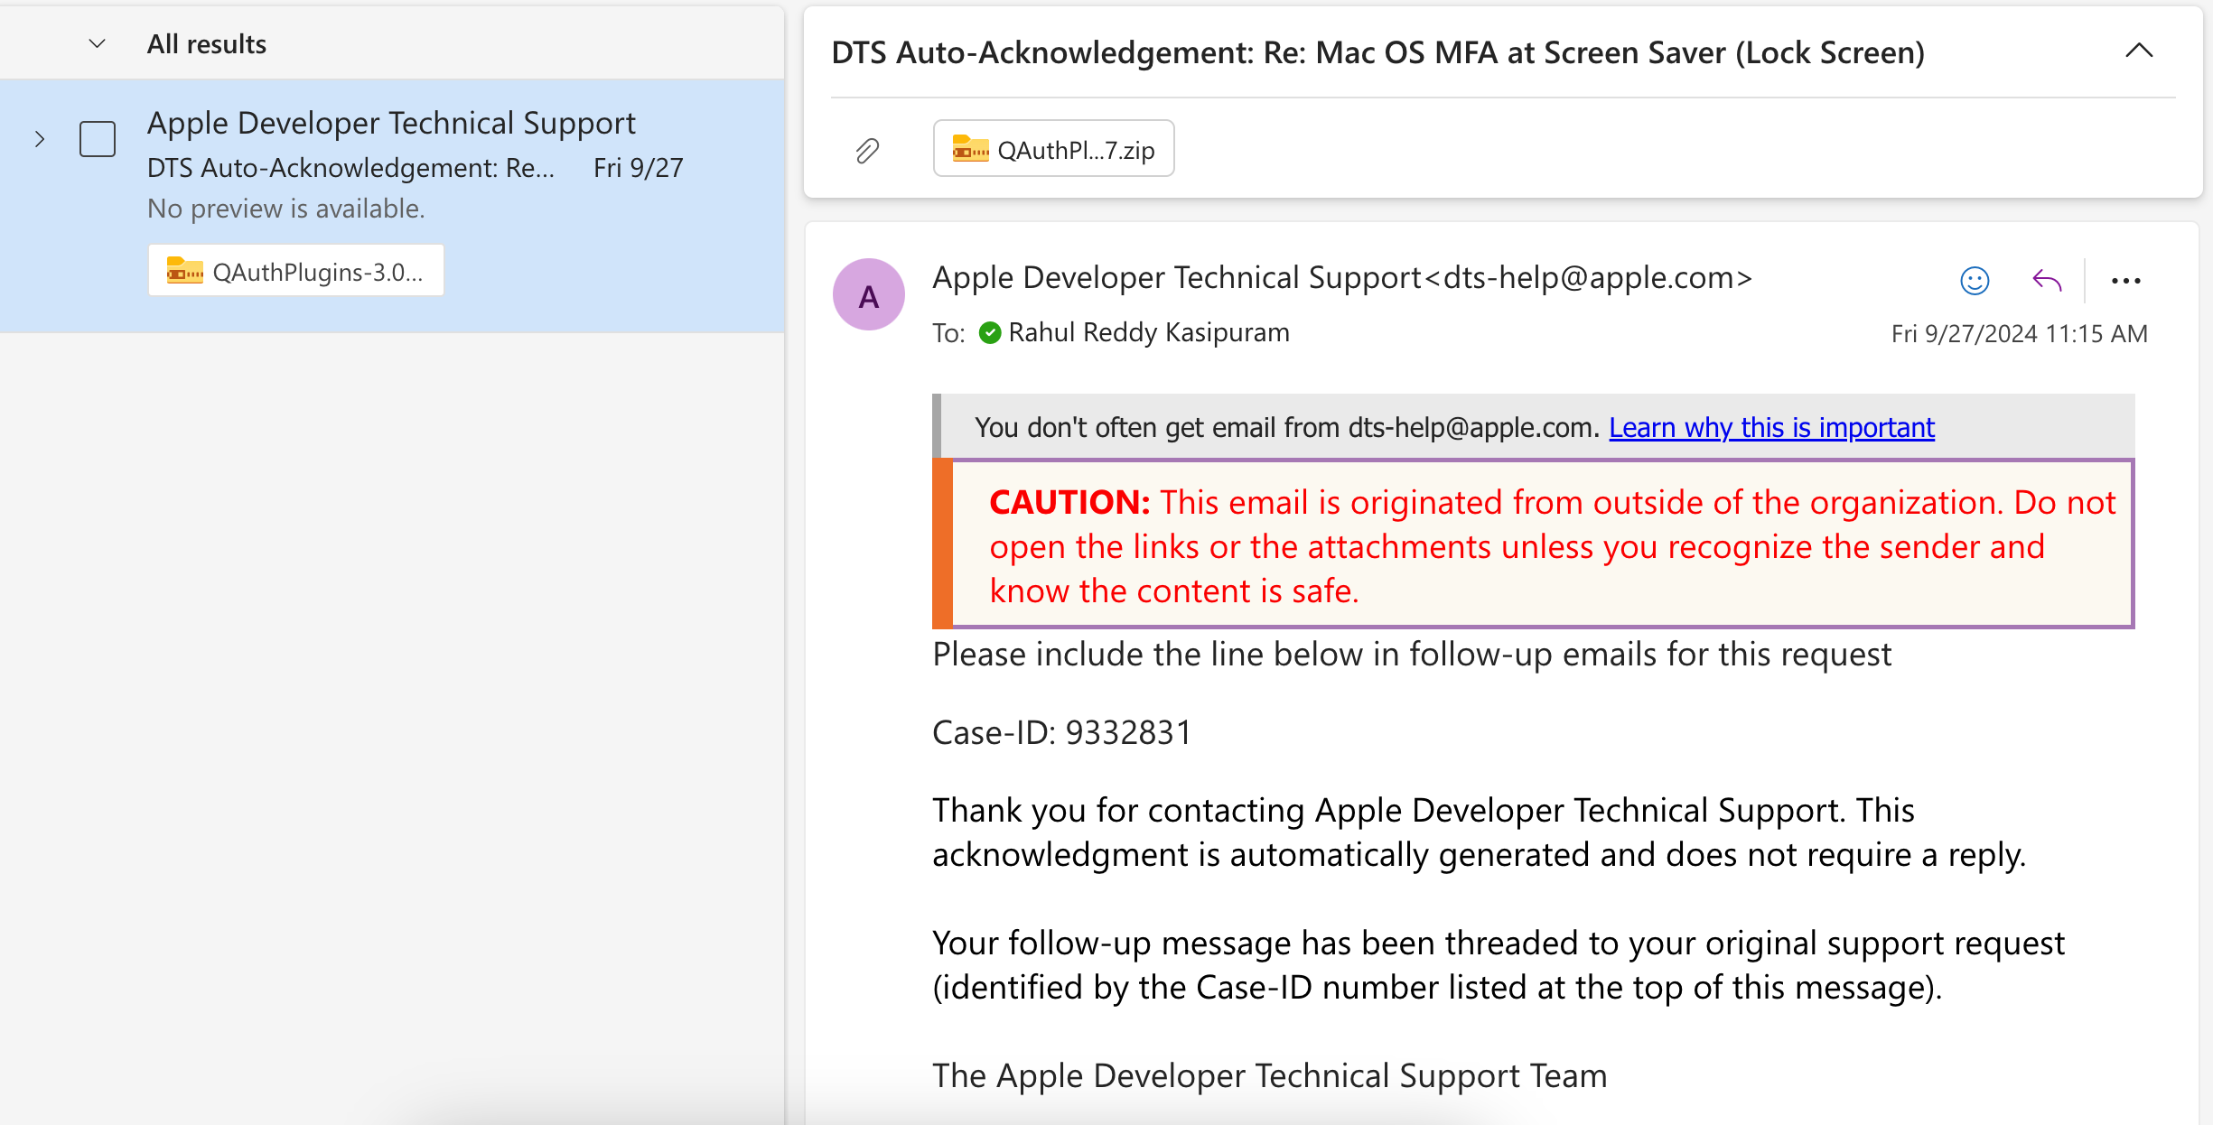Viewport: 2213px width, 1125px height.
Task: Click the zip file icon in list attachment
Action: 184,271
